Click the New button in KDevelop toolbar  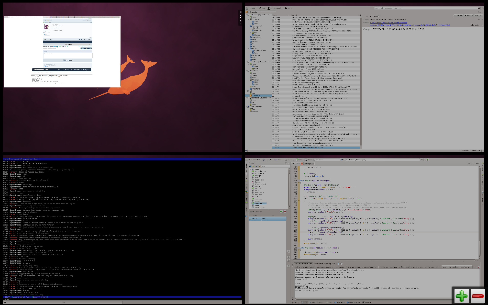pyautogui.click(x=300, y=160)
